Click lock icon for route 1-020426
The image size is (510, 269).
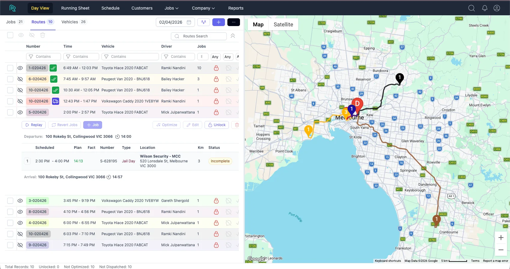[x=216, y=68]
